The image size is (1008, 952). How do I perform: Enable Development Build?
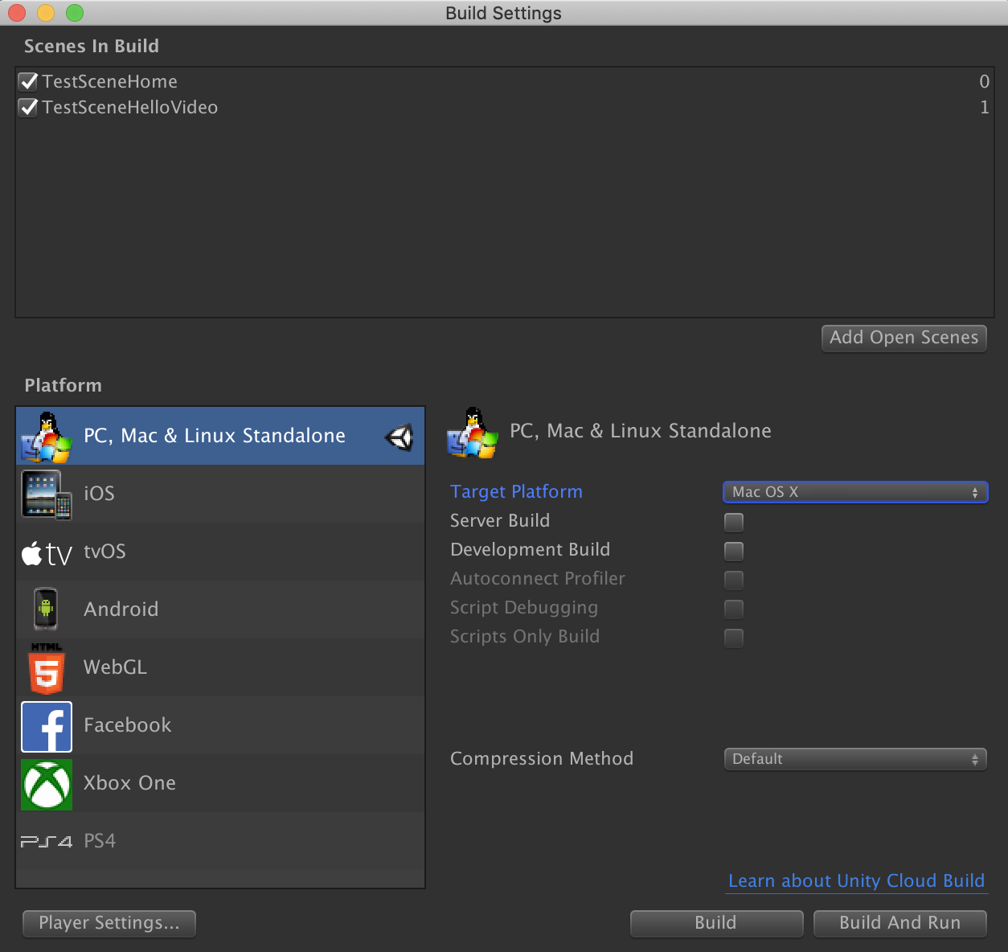click(732, 551)
